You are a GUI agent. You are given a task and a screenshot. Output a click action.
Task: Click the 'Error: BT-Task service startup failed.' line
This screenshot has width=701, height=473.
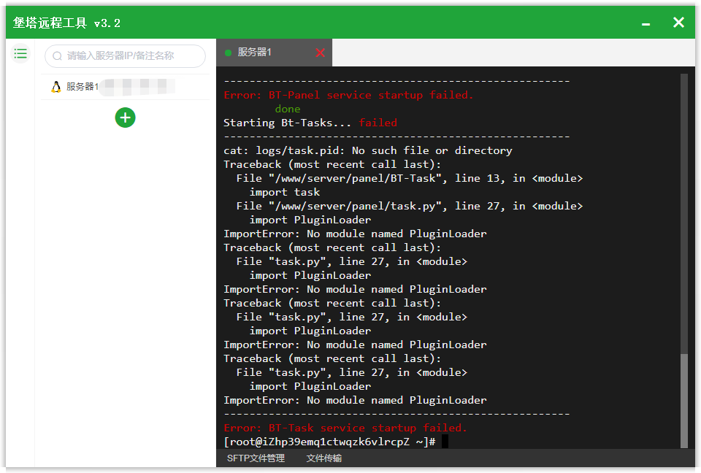pyautogui.click(x=345, y=428)
